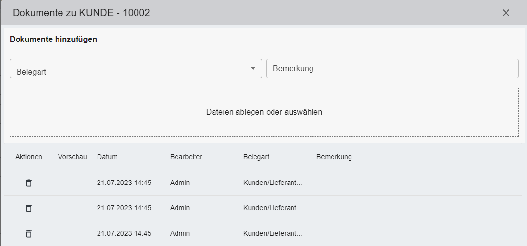Click the Vorschau column header

(72, 157)
